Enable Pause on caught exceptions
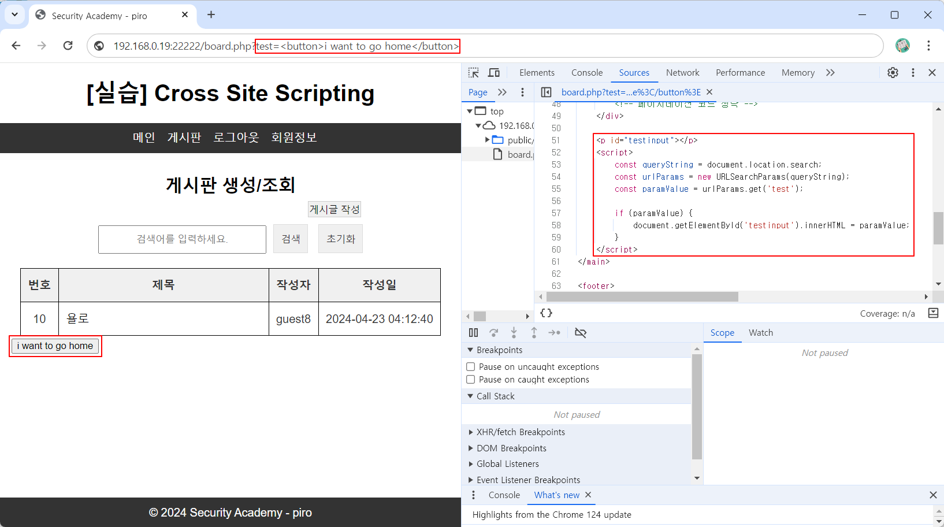 click(x=471, y=380)
